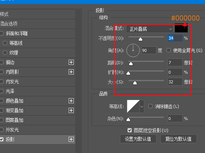Add another Color Overlay via plus icon

71,101
